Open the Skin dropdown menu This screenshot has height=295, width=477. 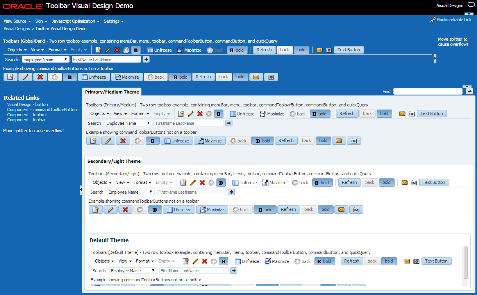click(41, 21)
